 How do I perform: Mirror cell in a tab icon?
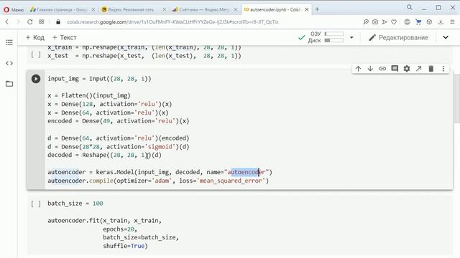pos(418,69)
